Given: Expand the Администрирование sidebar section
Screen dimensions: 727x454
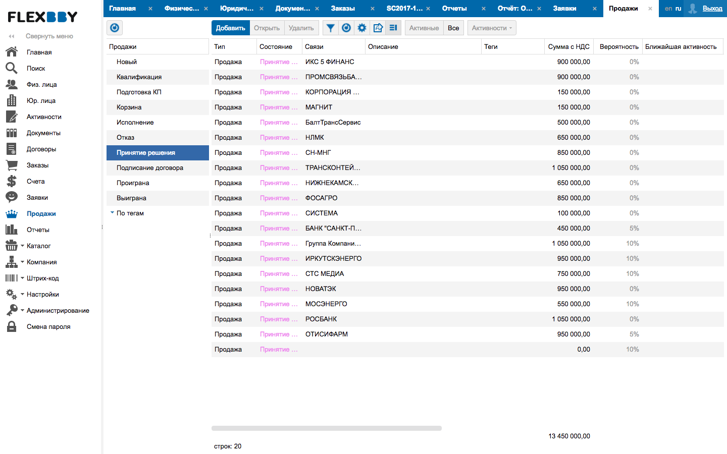Looking at the screenshot, I should coord(22,311).
